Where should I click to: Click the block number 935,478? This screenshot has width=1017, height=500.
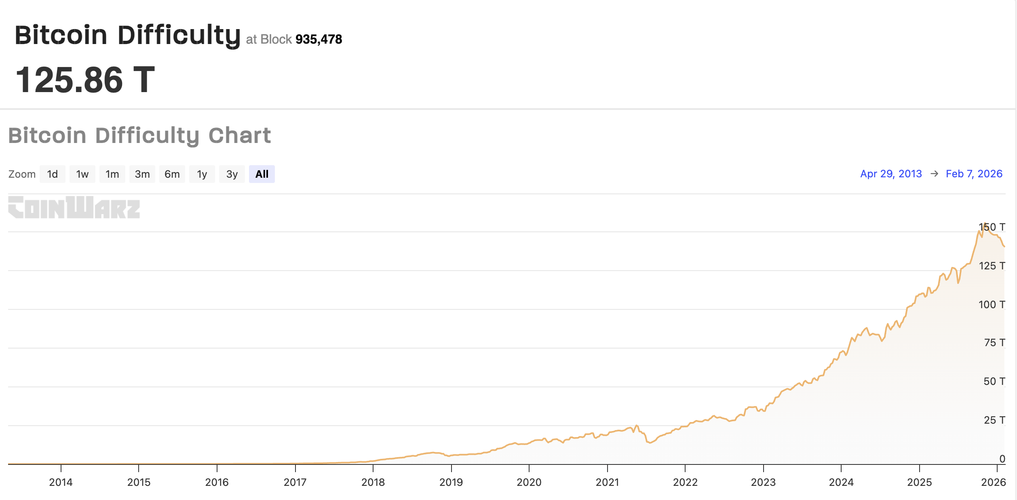pos(319,39)
